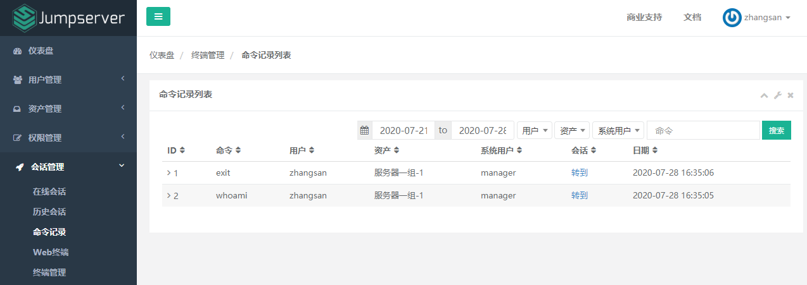
Task: Click the 命令记录列表 panel title
Action: pyautogui.click(x=186, y=94)
